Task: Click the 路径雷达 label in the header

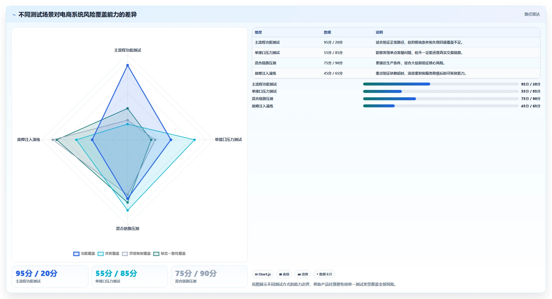Action: (532, 14)
